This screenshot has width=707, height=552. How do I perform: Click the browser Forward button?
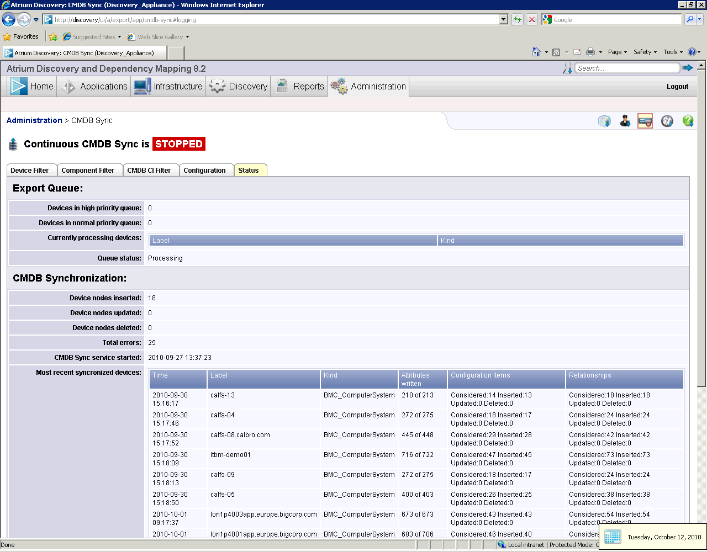(x=24, y=20)
